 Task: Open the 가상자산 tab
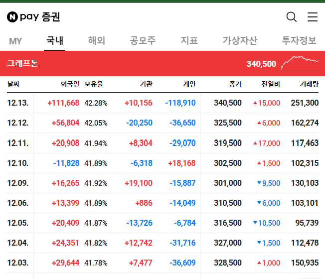[x=240, y=40]
